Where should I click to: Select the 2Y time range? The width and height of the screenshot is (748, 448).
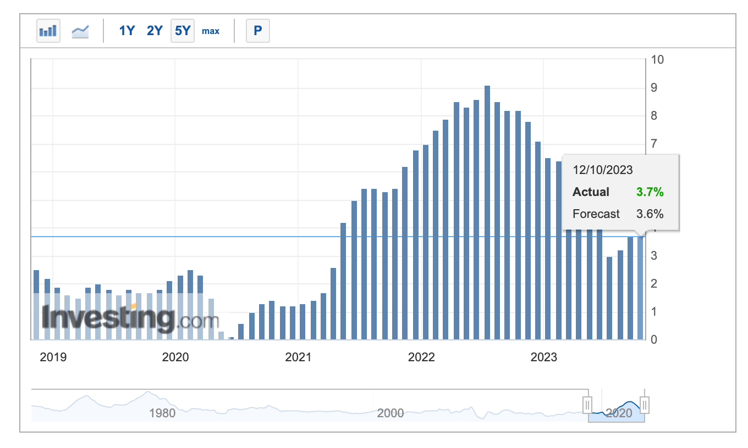click(155, 31)
